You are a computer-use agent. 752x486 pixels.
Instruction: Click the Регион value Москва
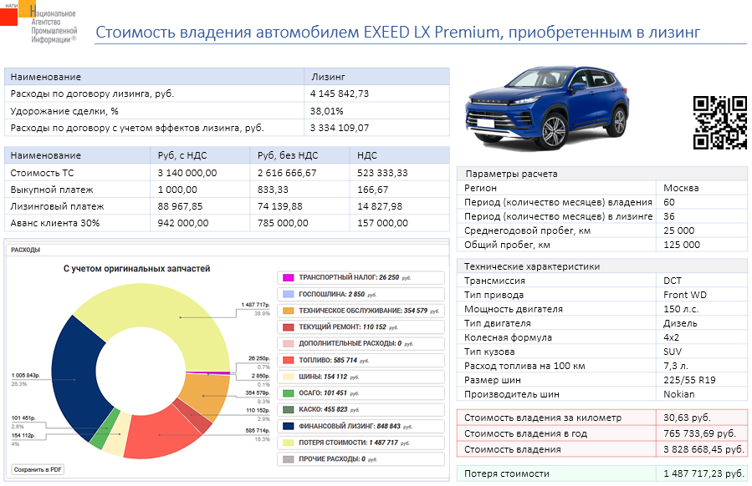pos(681,188)
